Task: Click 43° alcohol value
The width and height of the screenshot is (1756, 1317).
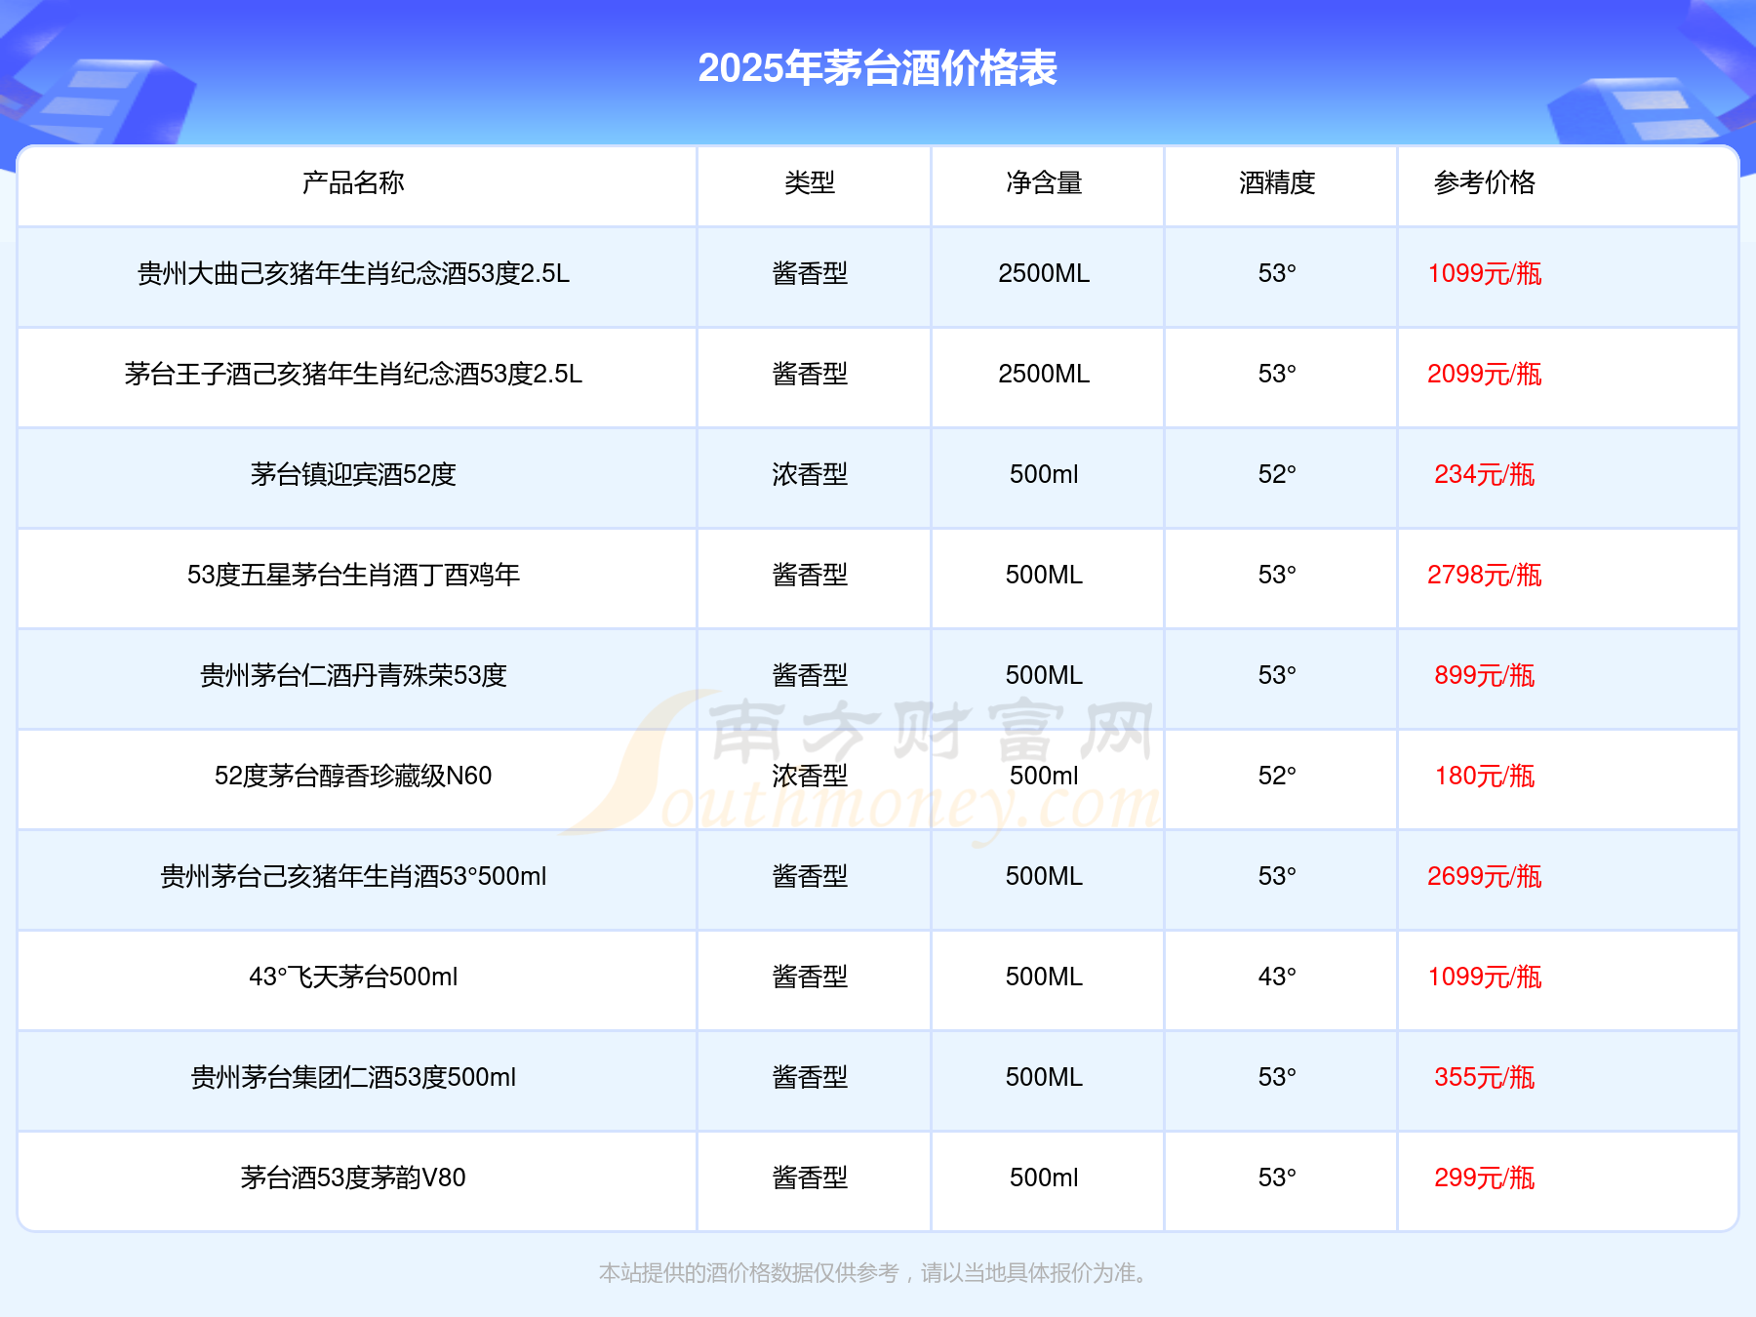Action: pyautogui.click(x=1277, y=977)
